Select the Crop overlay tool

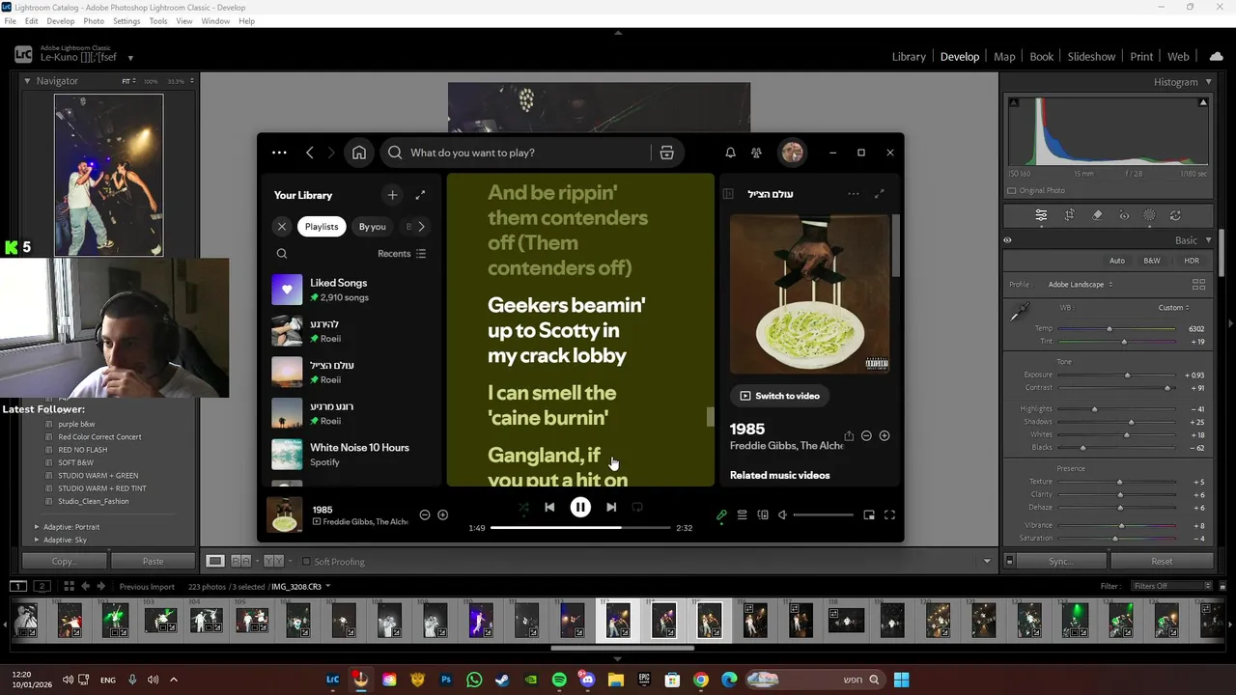(1069, 215)
